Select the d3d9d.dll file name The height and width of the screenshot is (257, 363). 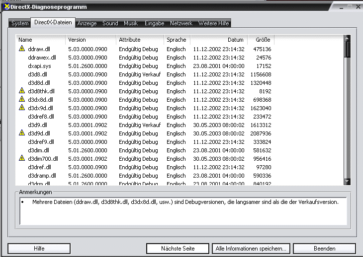[39, 133]
